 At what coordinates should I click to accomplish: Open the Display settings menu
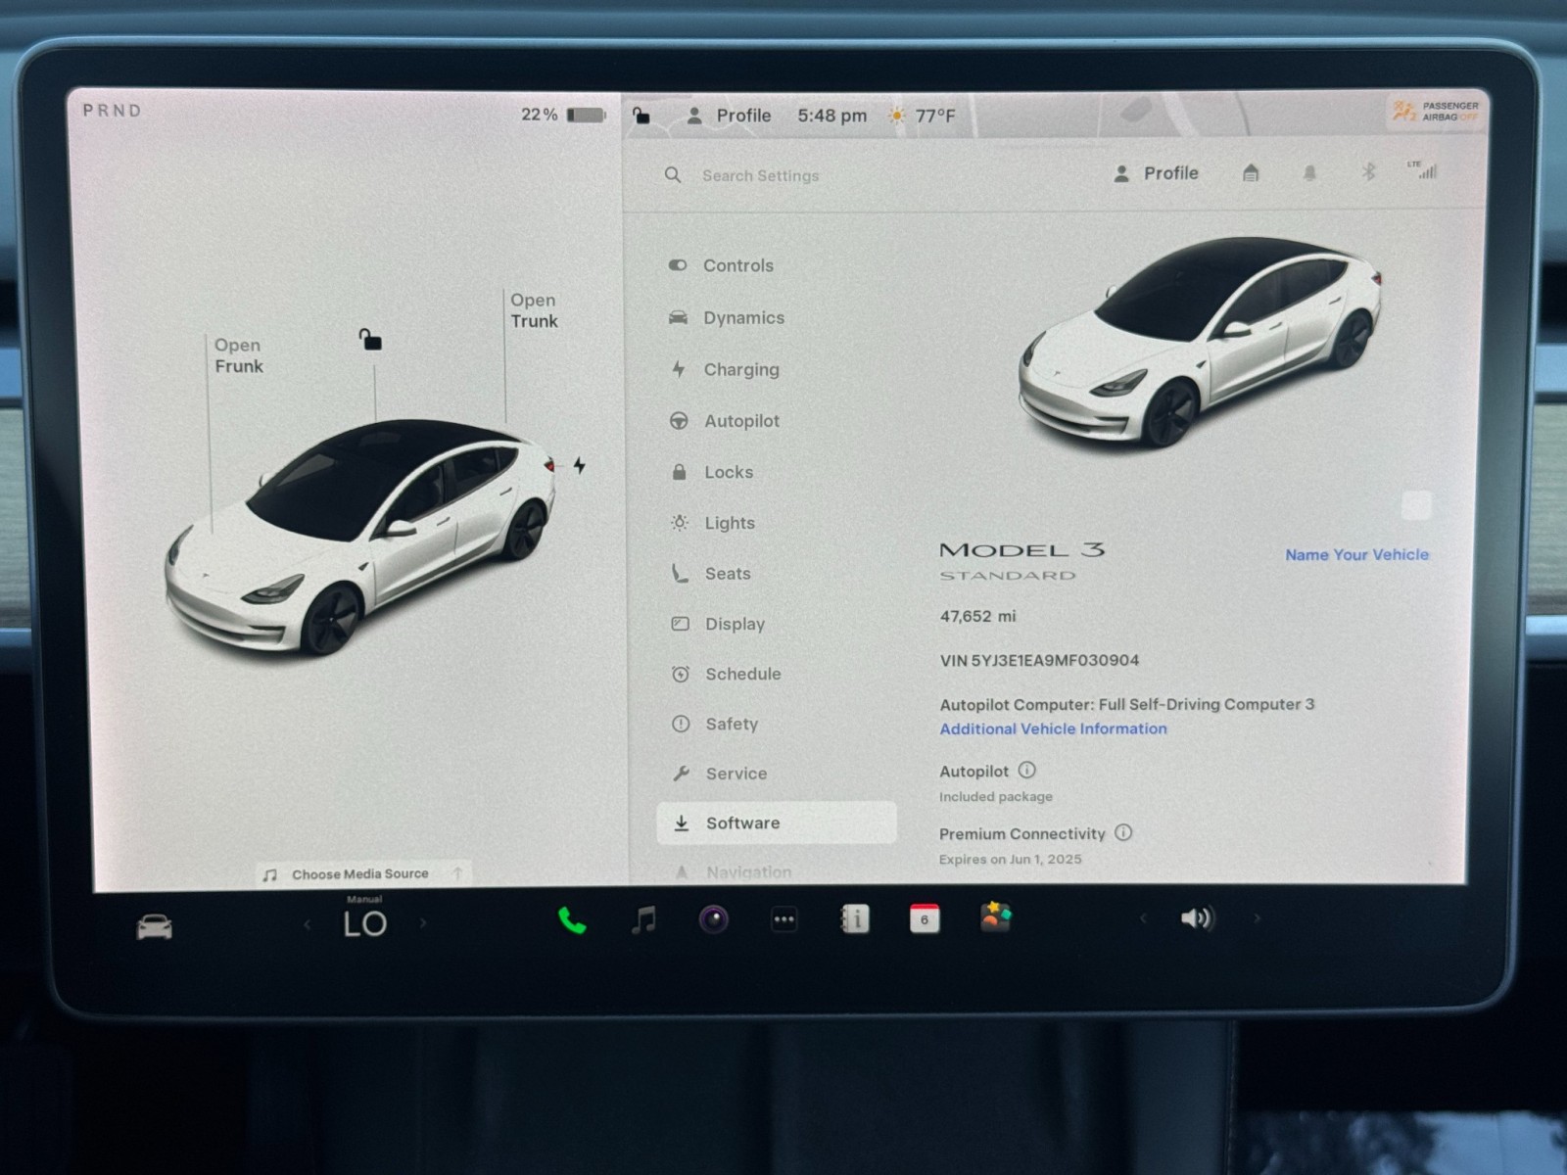tap(718, 624)
